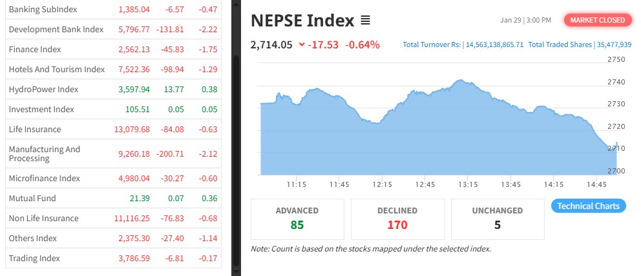Show the Advanced stocks count box
641x276 pixels.
pos(297,219)
